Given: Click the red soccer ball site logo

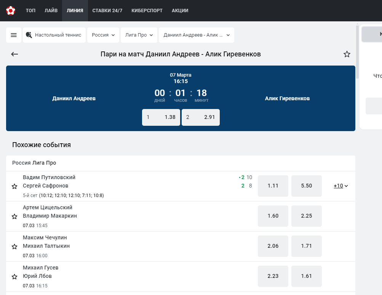Looking at the screenshot, I should click(11, 11).
